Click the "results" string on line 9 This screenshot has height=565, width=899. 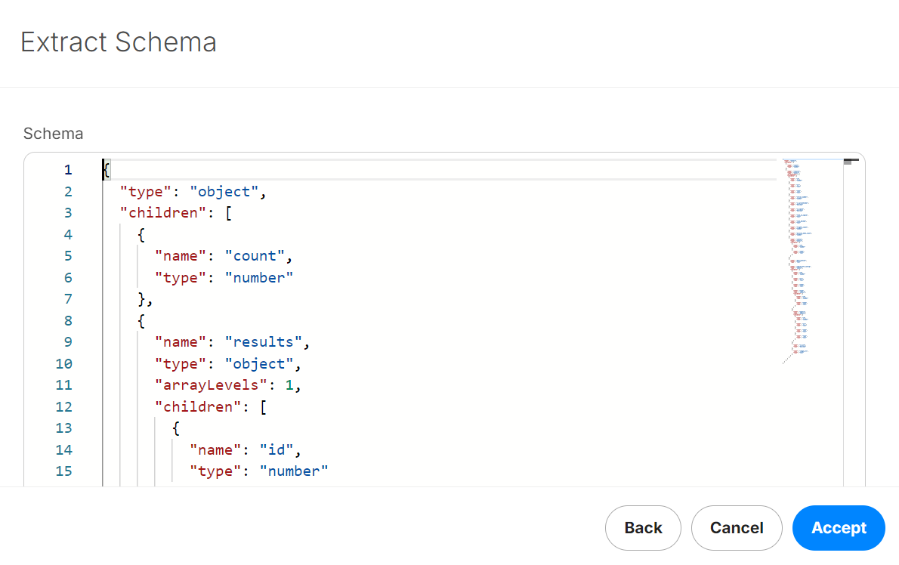263,342
